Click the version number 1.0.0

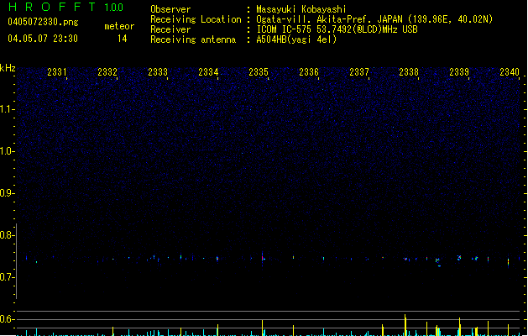coord(114,8)
